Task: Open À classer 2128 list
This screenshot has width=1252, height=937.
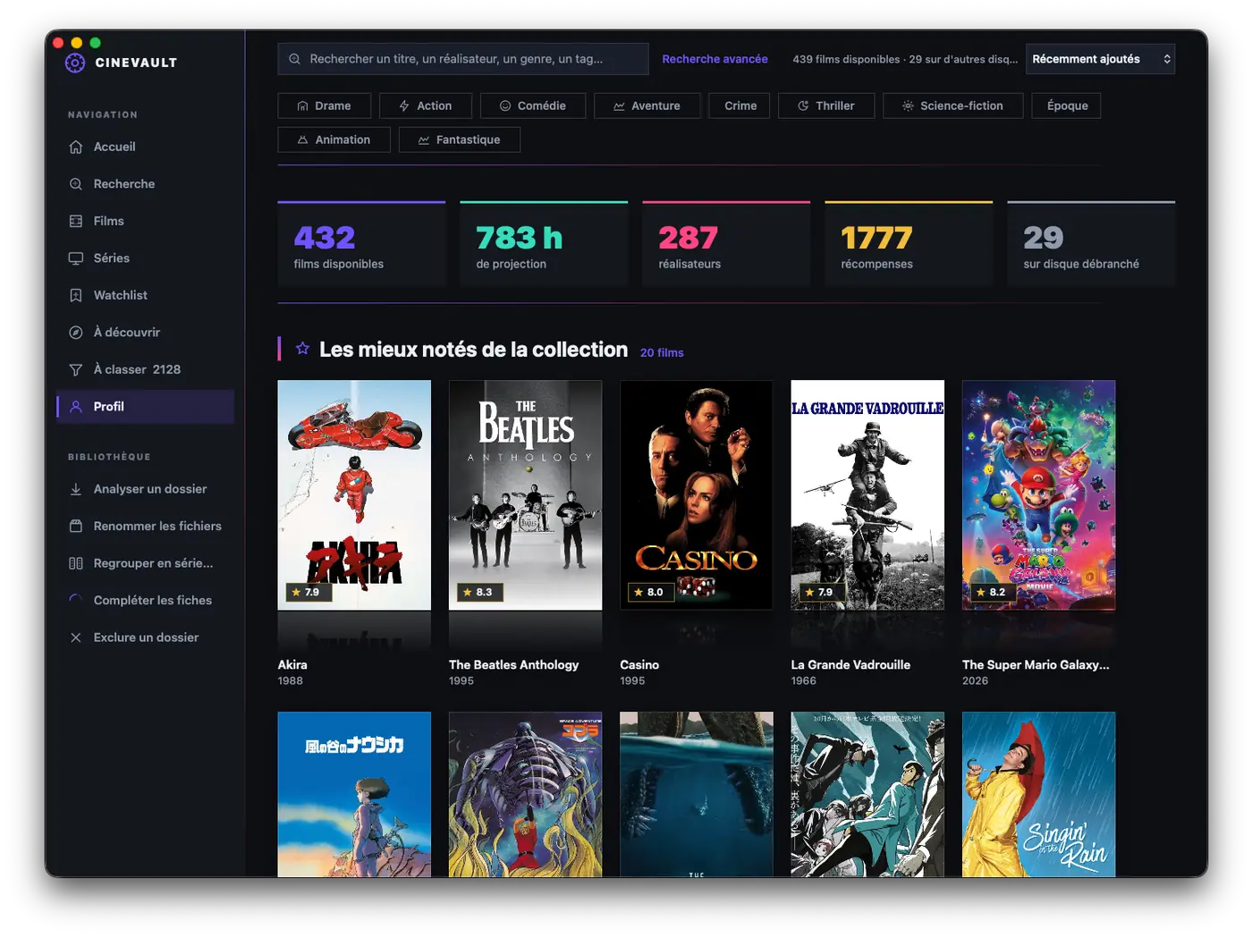Action: pos(145,369)
